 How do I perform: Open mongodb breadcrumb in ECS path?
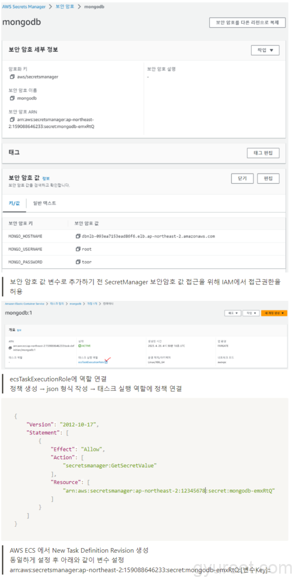75,304
